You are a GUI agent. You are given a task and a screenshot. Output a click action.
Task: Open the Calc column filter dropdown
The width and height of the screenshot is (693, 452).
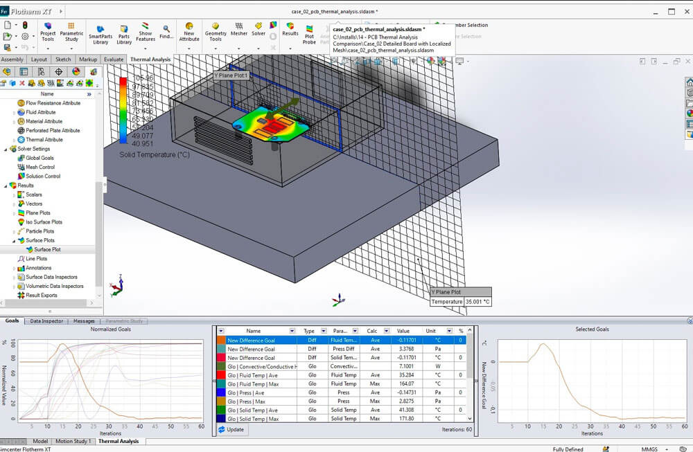tap(386, 331)
